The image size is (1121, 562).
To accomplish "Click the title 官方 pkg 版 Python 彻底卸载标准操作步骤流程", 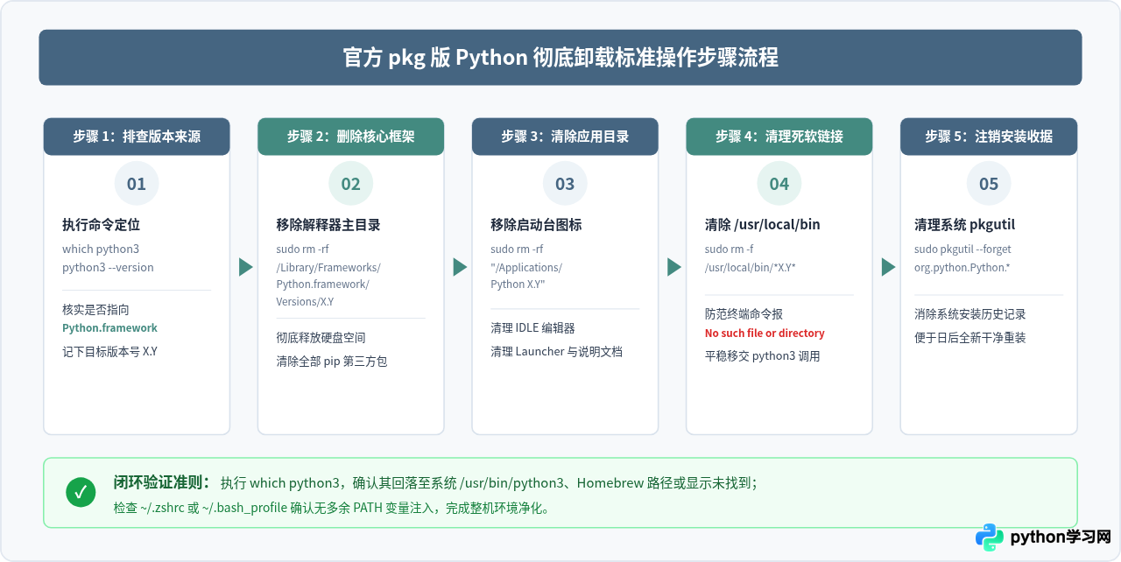I will tap(560, 58).
